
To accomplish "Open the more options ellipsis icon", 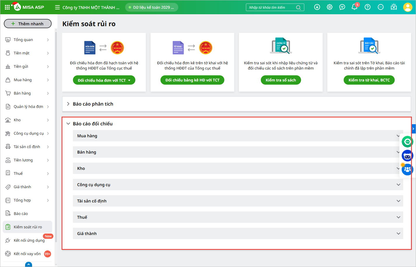I will click(x=381, y=7).
